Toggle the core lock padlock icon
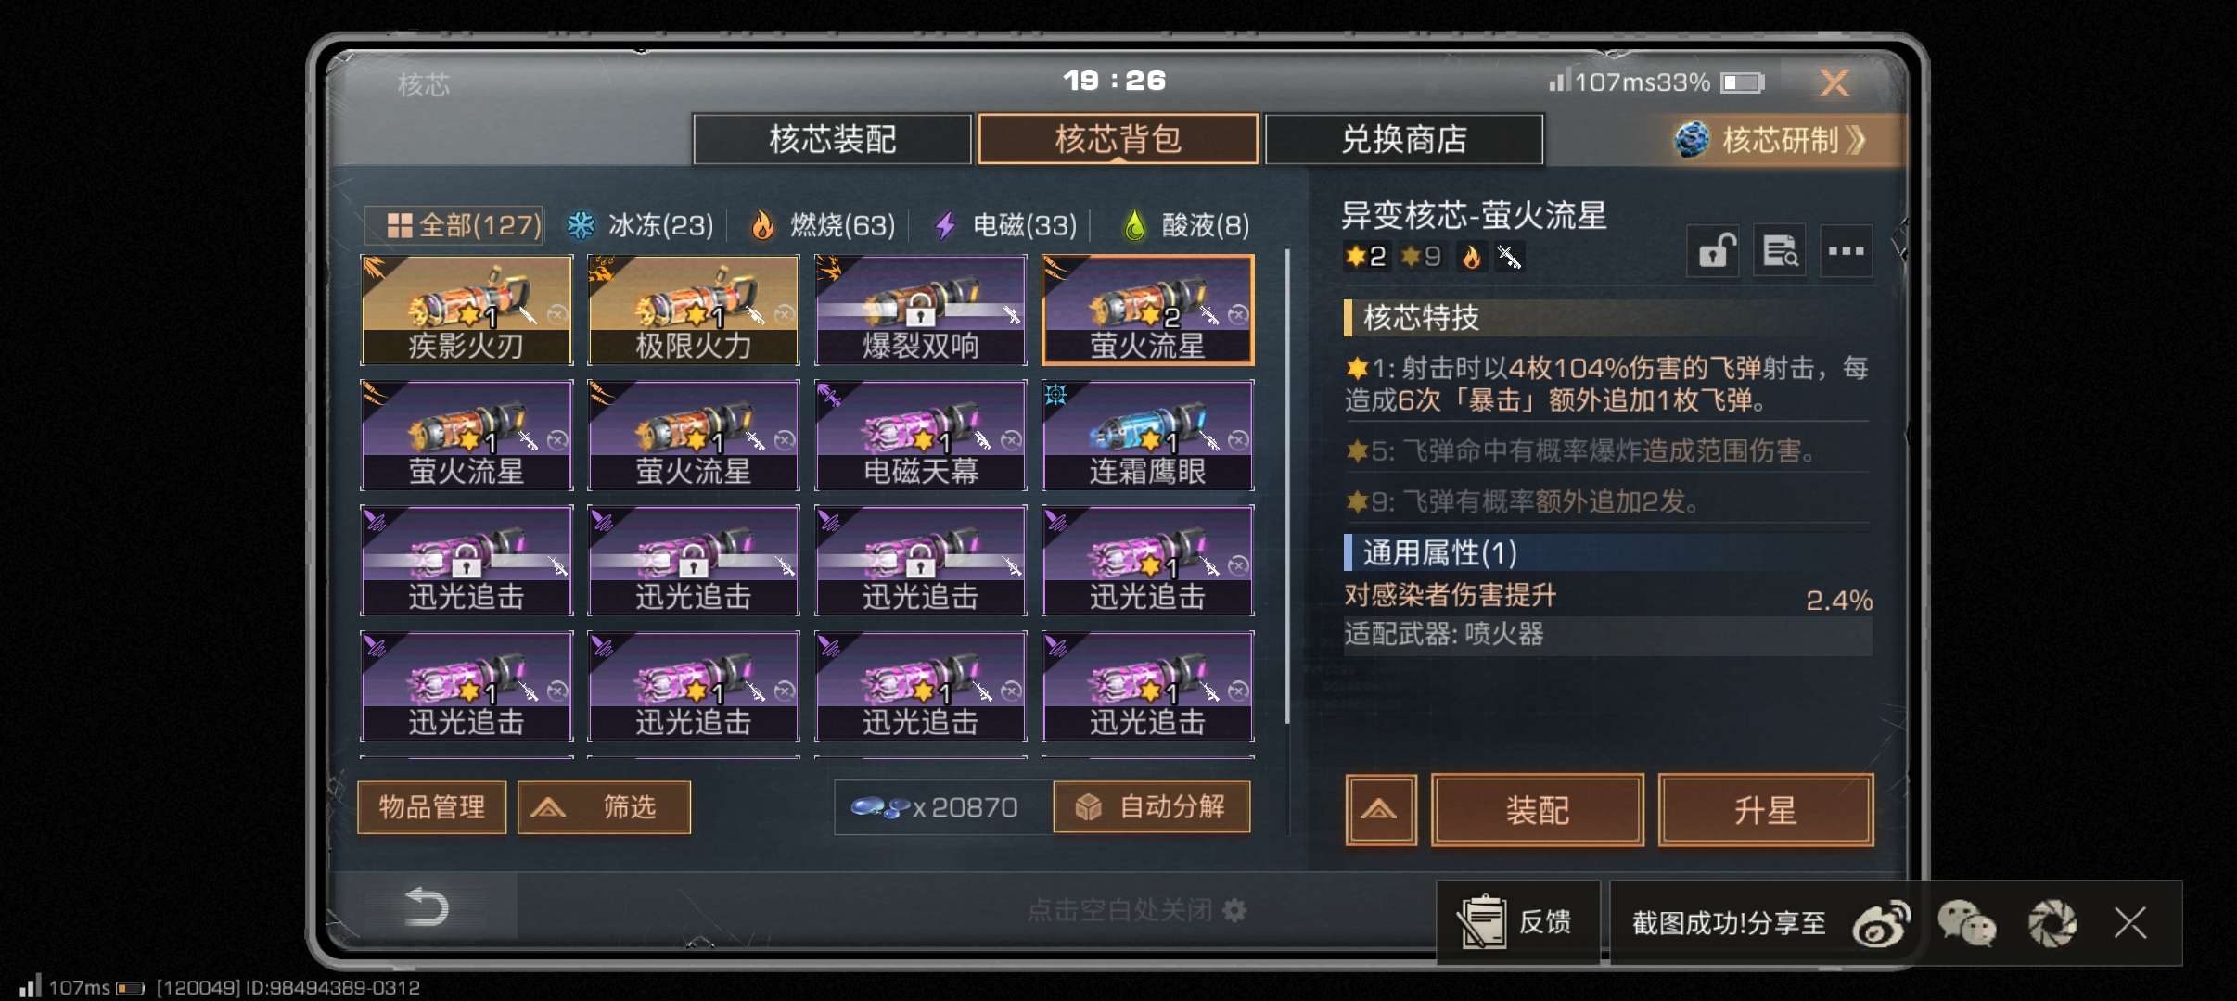The image size is (2237, 1001). pos(1714,250)
